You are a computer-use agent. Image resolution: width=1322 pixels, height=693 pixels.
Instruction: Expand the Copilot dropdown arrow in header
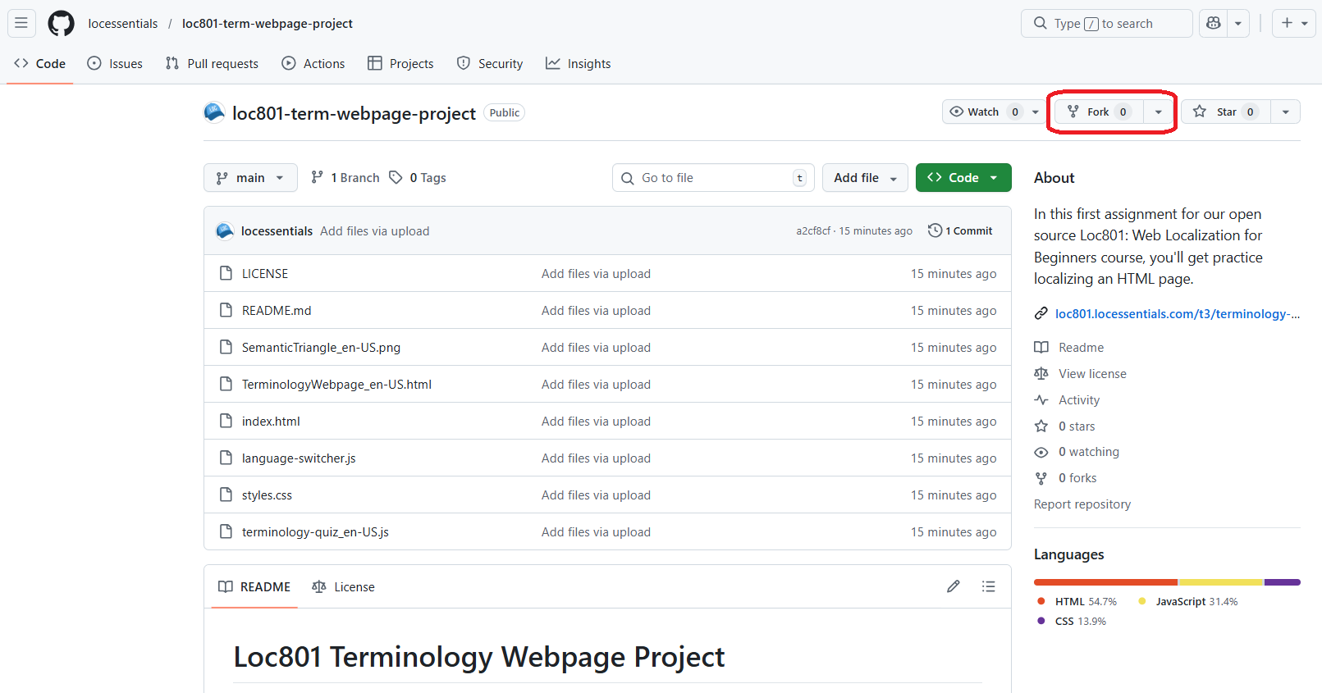(1238, 23)
